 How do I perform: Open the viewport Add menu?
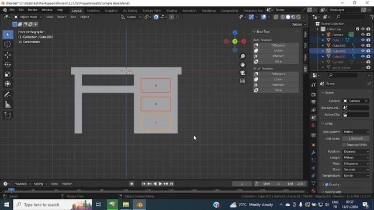click(73, 17)
